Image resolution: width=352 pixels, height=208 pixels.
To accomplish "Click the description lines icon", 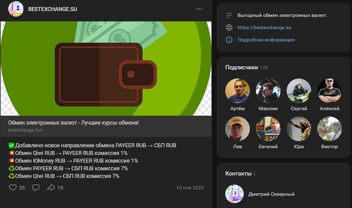I will pyautogui.click(x=229, y=15).
